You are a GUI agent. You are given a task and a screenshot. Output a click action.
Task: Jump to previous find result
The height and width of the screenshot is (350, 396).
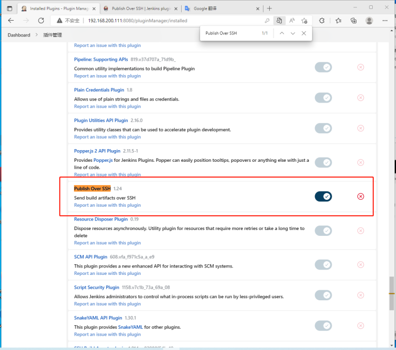click(282, 33)
